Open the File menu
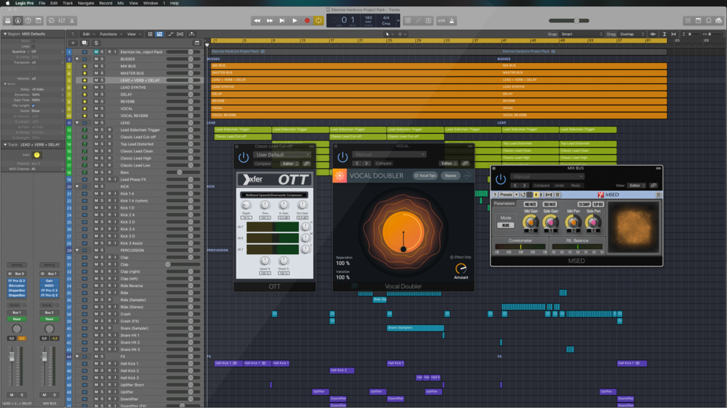This screenshot has width=727, height=408. pos(42,3)
